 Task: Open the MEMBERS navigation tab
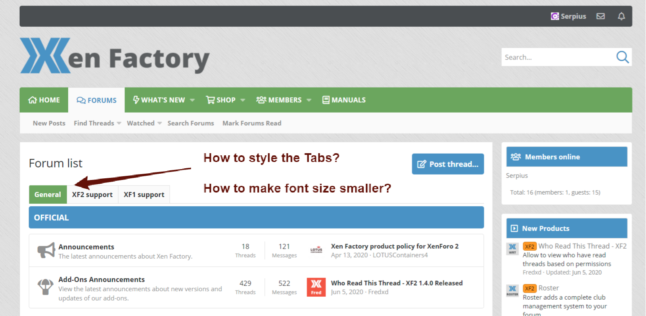[279, 100]
